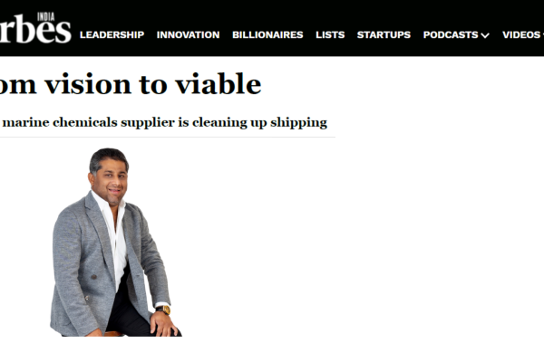Click the Forbes India logo

pyautogui.click(x=35, y=28)
